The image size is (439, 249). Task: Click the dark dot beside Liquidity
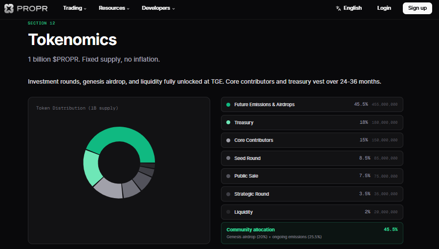pyautogui.click(x=228, y=212)
